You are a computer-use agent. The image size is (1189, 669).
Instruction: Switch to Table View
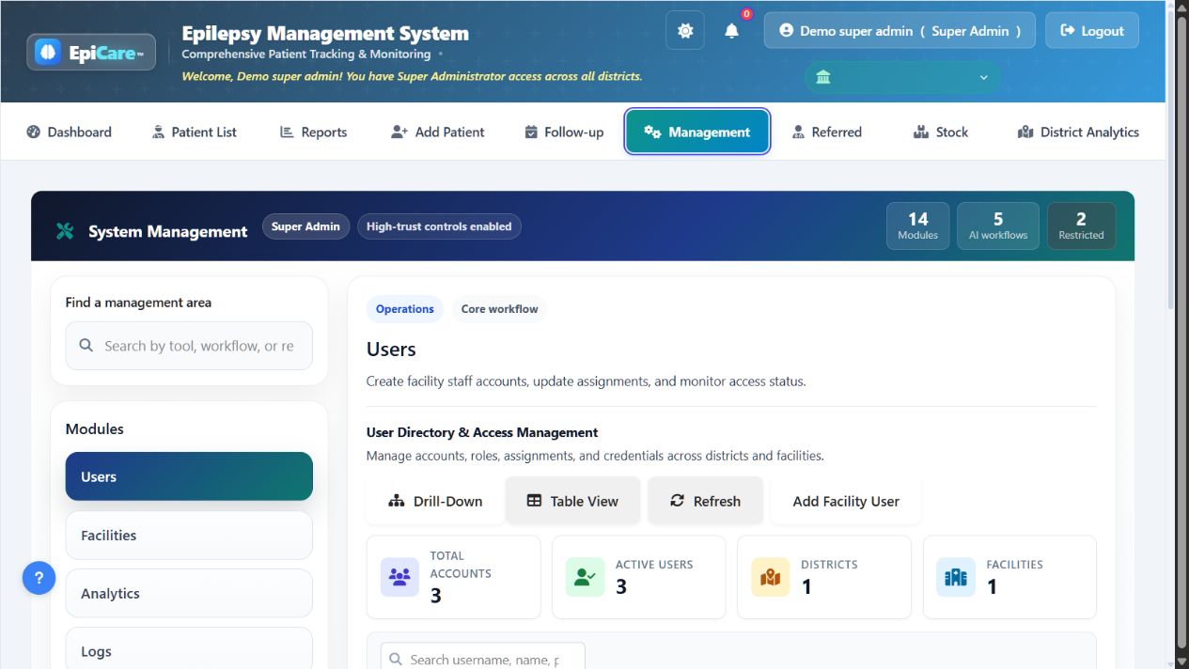pyautogui.click(x=573, y=501)
